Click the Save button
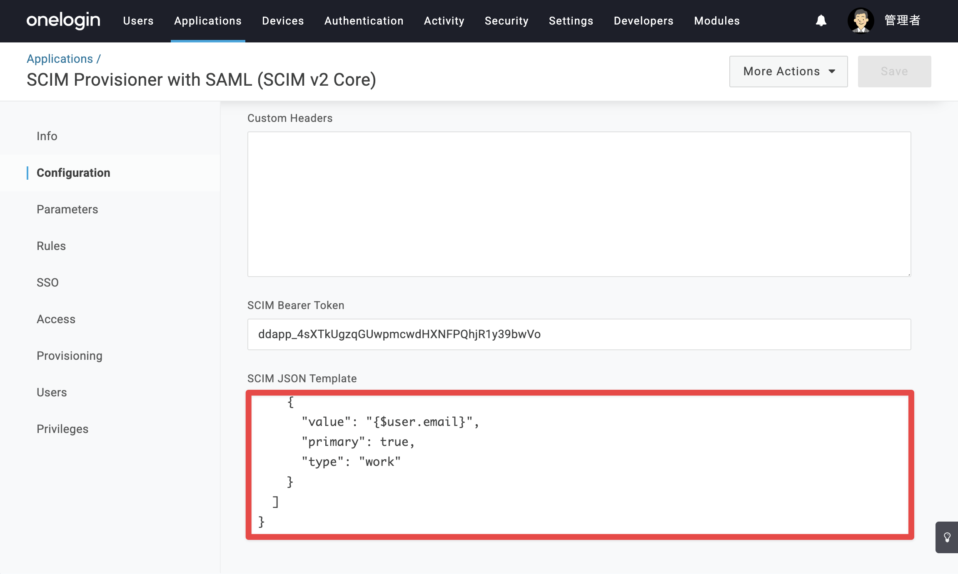Viewport: 958px width, 574px height. 894,72
